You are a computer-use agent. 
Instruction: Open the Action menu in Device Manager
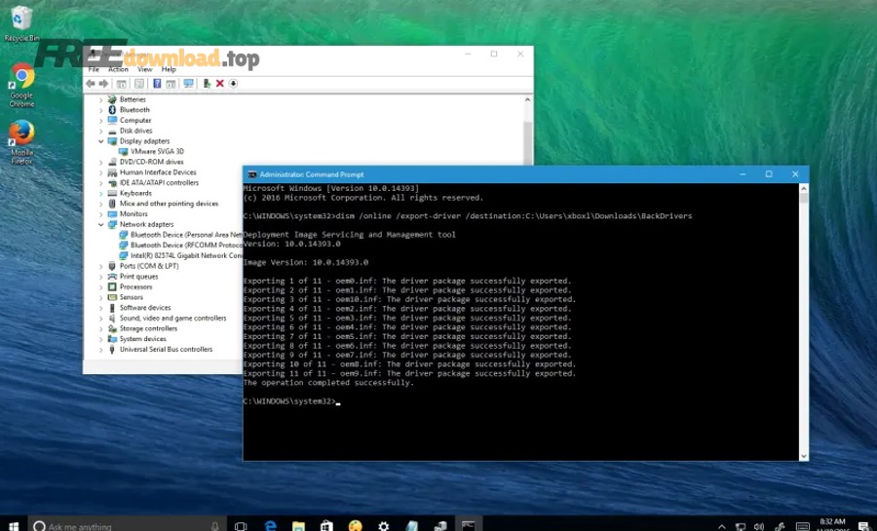click(118, 69)
